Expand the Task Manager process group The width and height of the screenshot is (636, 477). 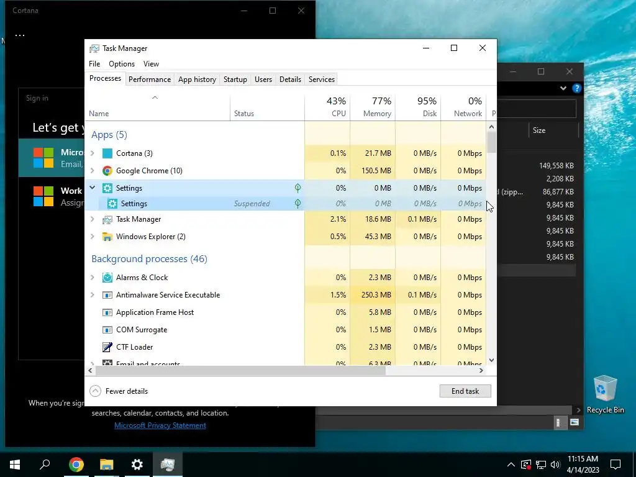click(93, 219)
